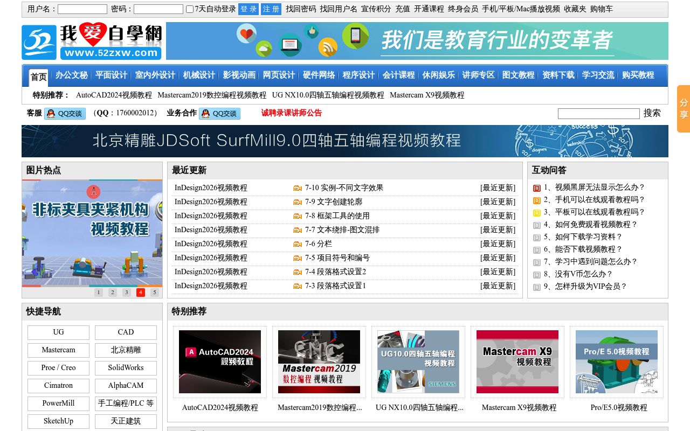This screenshot has height=431, width=690.
Task: Open the PowerMill quick navigation button
Action: point(58,404)
